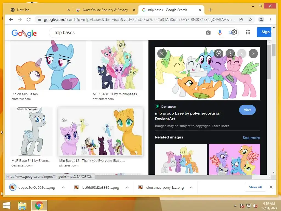Dismiss the downloads bar
Screen dimensions: 281x211
pos(271,187)
